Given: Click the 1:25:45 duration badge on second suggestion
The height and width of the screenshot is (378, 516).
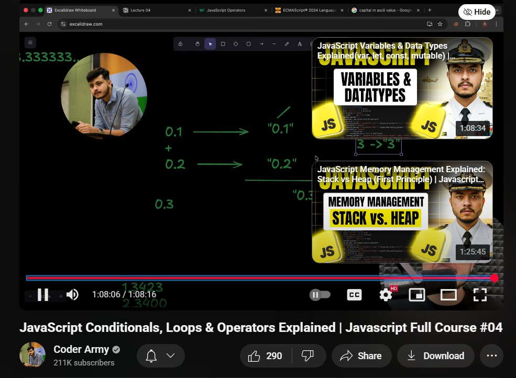Looking at the screenshot, I should (x=473, y=252).
